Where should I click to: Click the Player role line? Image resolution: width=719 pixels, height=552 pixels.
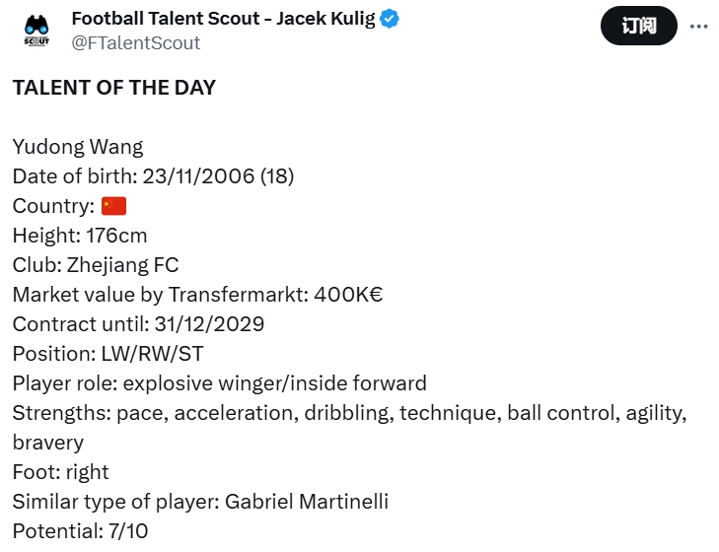[x=219, y=383]
